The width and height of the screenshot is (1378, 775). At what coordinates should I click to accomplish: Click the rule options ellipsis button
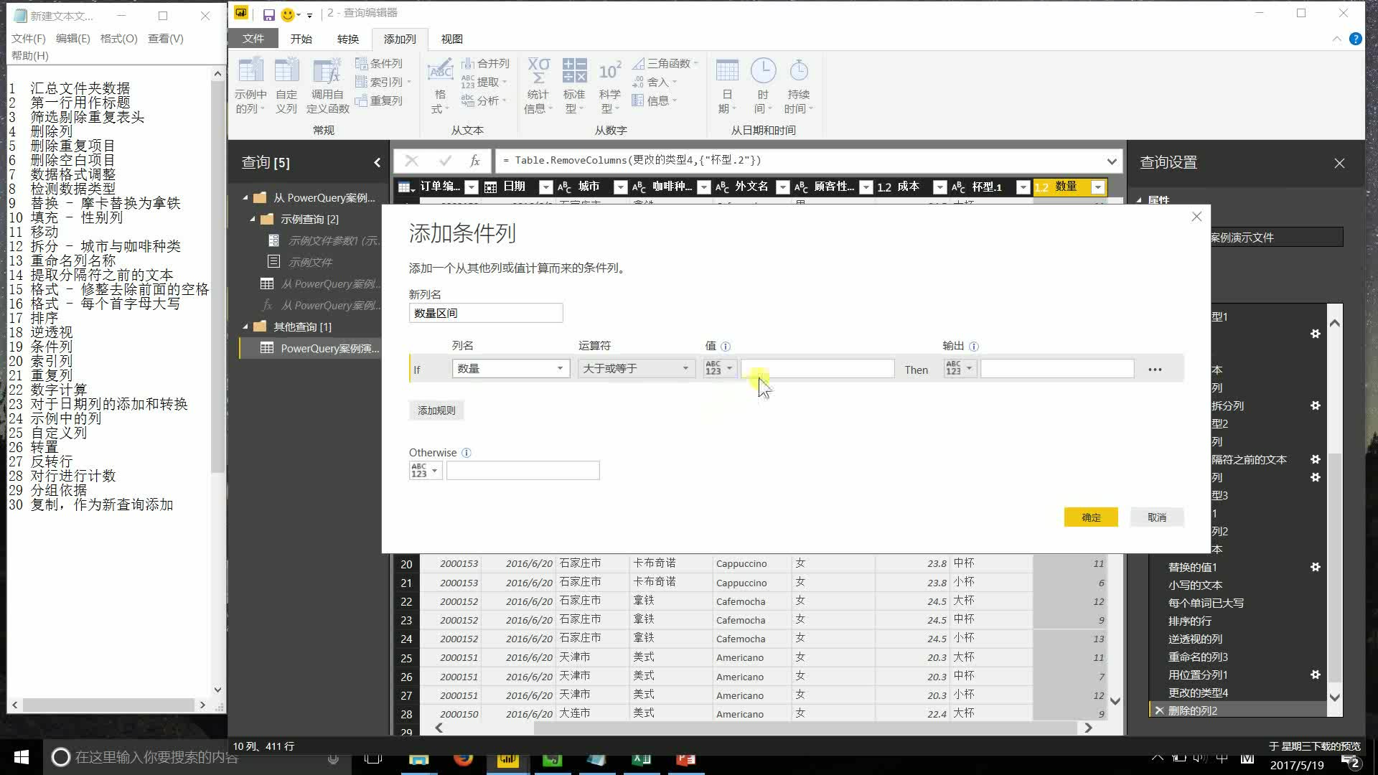click(1154, 370)
